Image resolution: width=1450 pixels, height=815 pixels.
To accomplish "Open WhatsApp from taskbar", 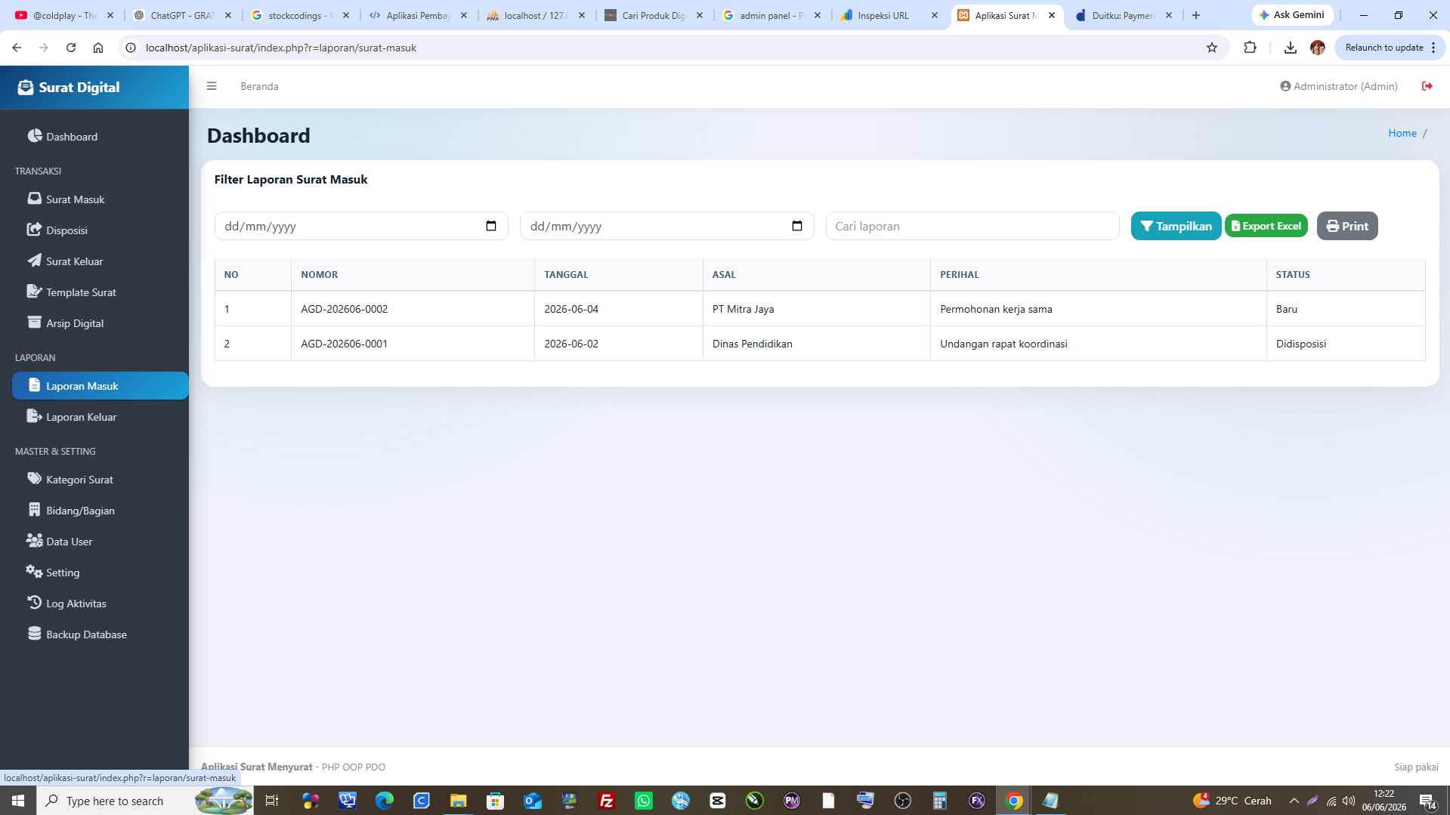I will coord(644,801).
